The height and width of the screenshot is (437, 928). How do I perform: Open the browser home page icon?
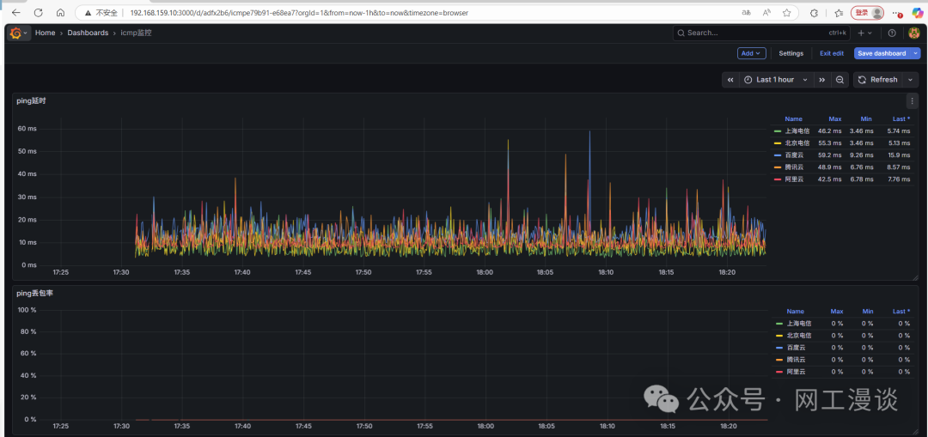[60, 12]
